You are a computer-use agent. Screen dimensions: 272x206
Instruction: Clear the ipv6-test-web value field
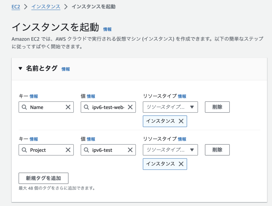pos(130,107)
